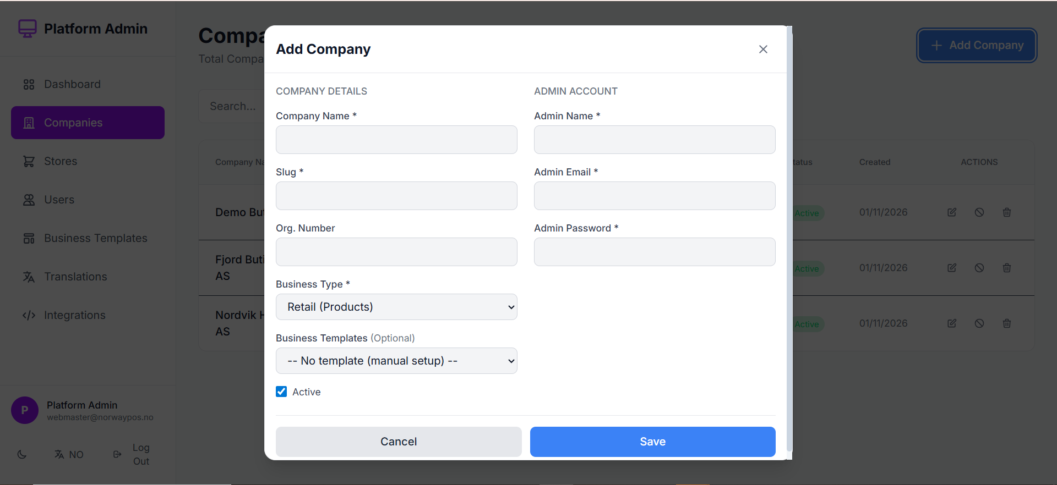Image resolution: width=1057 pixels, height=485 pixels.
Task: Switch language with the NO toggle
Action: (69, 455)
